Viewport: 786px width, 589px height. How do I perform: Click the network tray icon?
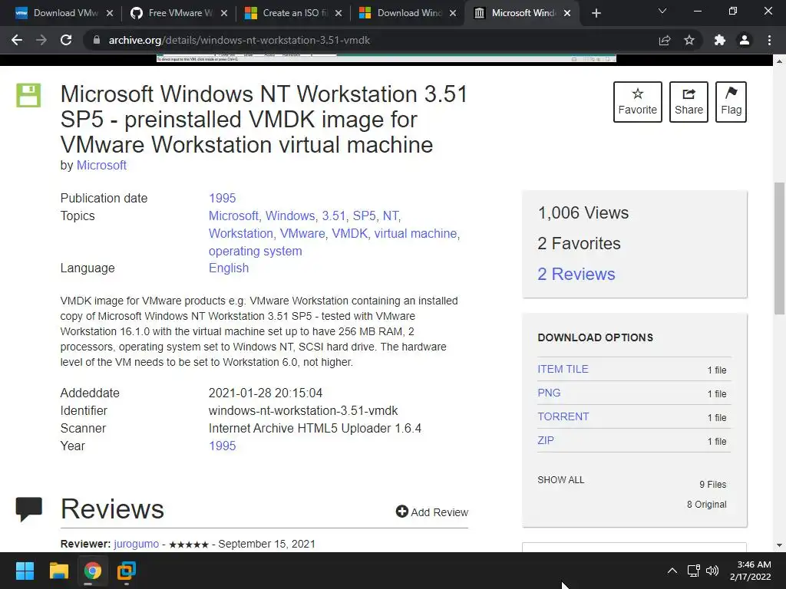click(x=694, y=571)
